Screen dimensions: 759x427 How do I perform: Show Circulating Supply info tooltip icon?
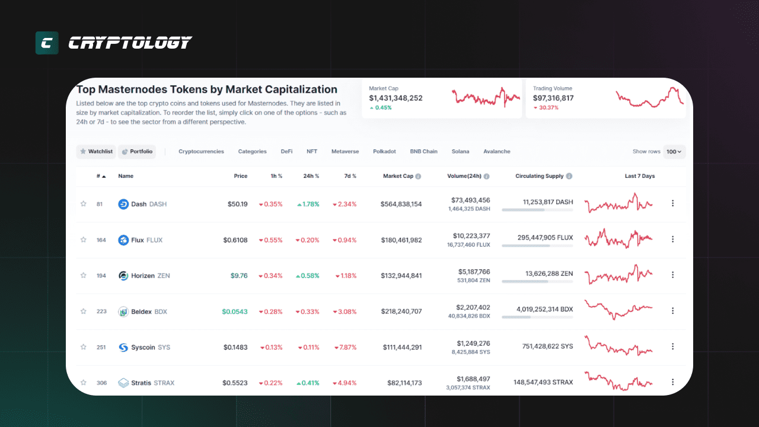(569, 176)
